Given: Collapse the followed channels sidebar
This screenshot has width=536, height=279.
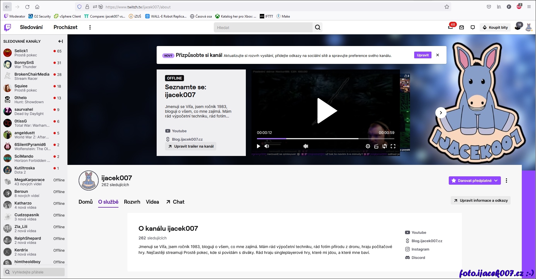Looking at the screenshot, I should pos(60,41).
